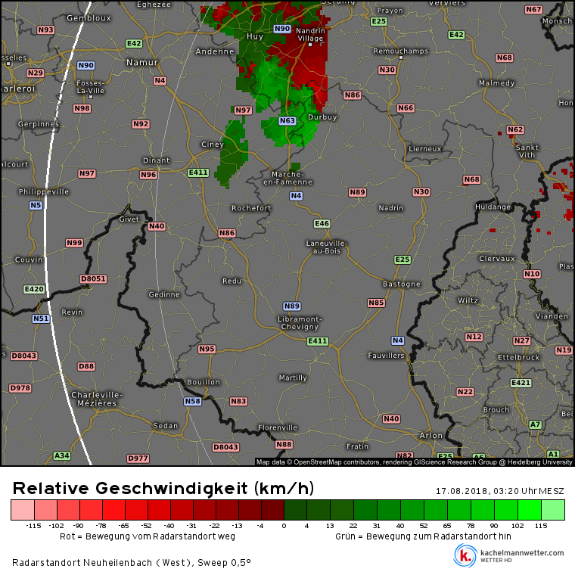Viewport: 575px width, 575px height.
Task: Click the N98 road shield
Action: pyautogui.click(x=82, y=108)
